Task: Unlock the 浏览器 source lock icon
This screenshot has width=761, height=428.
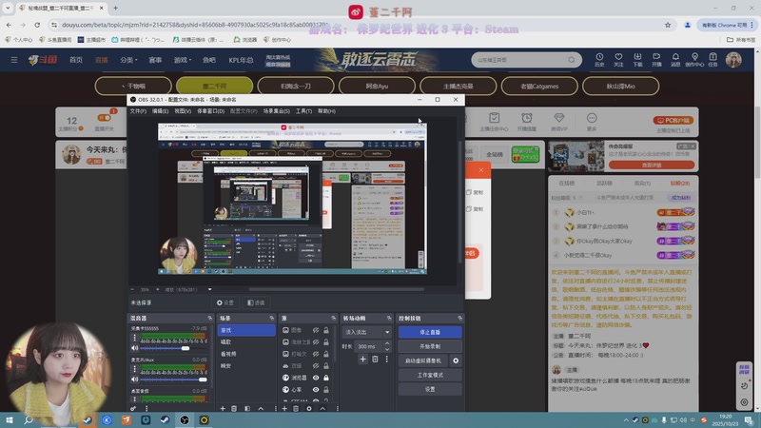Action: (x=326, y=378)
